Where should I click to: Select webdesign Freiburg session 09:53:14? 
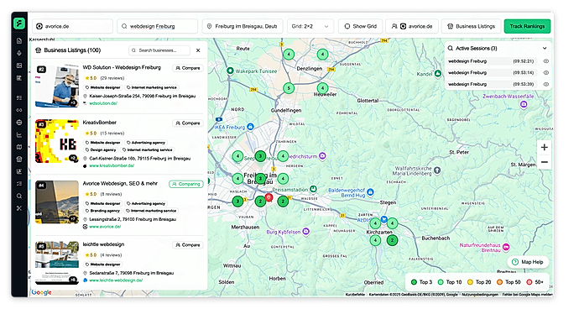[x=491, y=72]
